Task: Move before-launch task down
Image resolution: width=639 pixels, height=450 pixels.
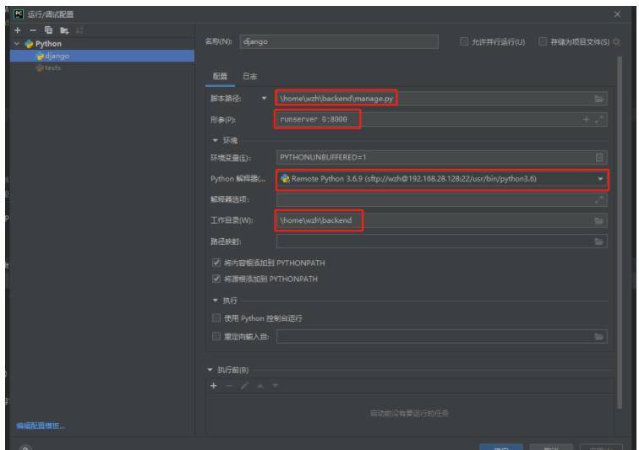Action: [x=276, y=385]
